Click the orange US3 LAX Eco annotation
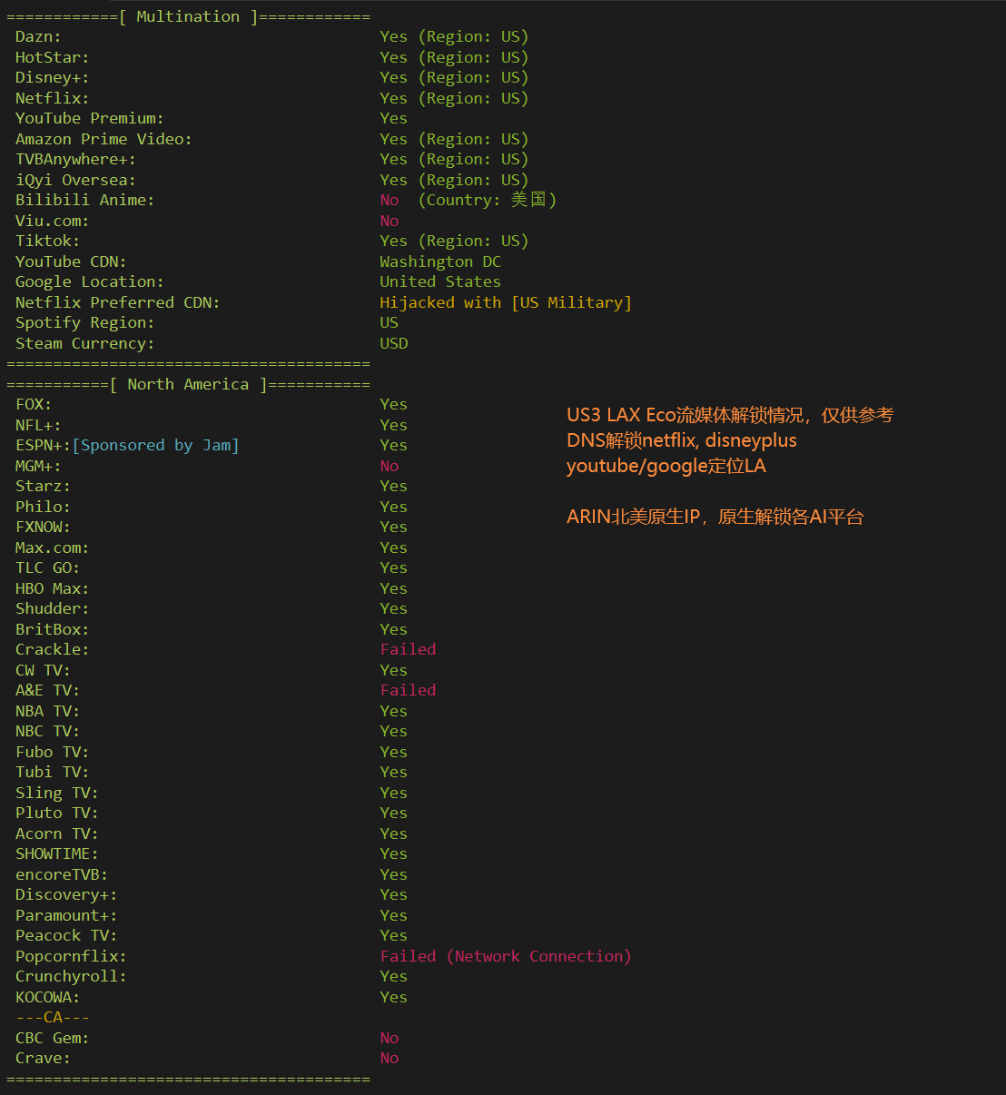This screenshot has height=1095, width=1006. pyautogui.click(x=730, y=415)
